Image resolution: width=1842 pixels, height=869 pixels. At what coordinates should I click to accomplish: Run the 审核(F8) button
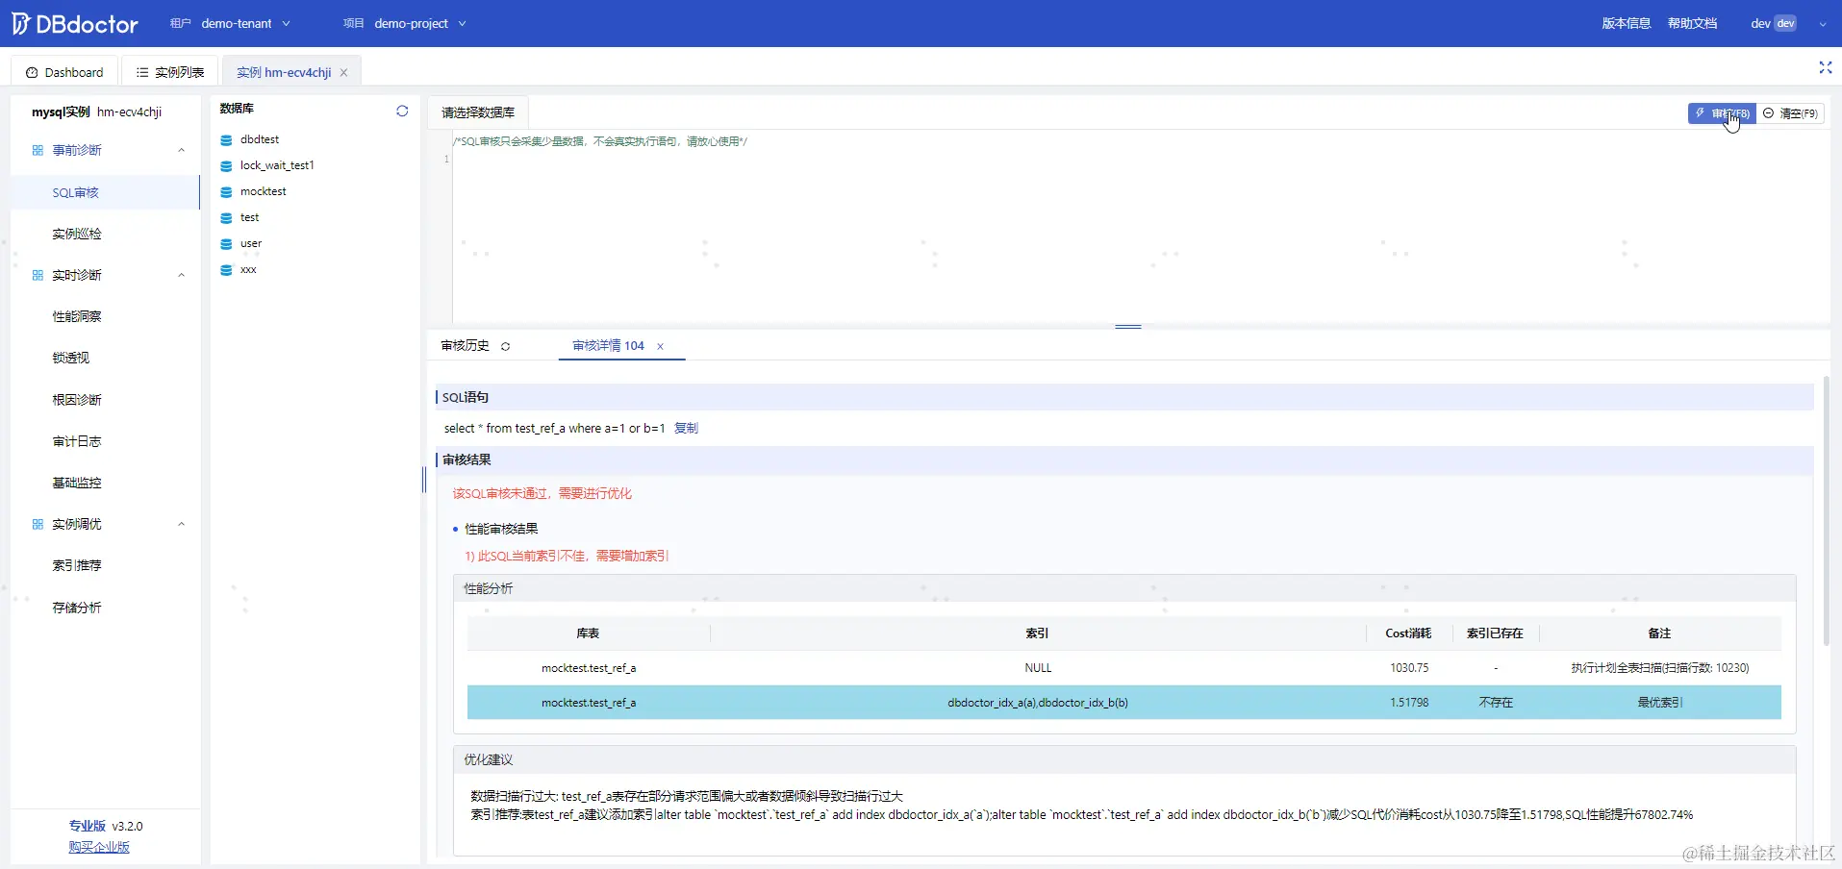(x=1722, y=113)
